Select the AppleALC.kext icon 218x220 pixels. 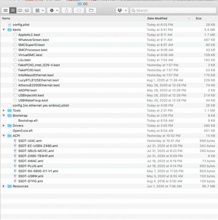[15, 35]
